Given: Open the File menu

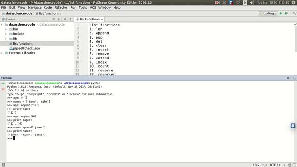Looking at the screenshot, I should [x=4, y=7].
